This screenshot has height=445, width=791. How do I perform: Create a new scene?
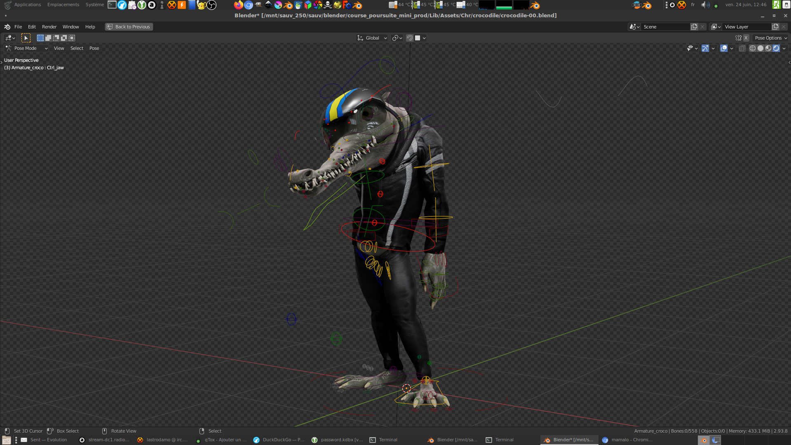coord(694,27)
